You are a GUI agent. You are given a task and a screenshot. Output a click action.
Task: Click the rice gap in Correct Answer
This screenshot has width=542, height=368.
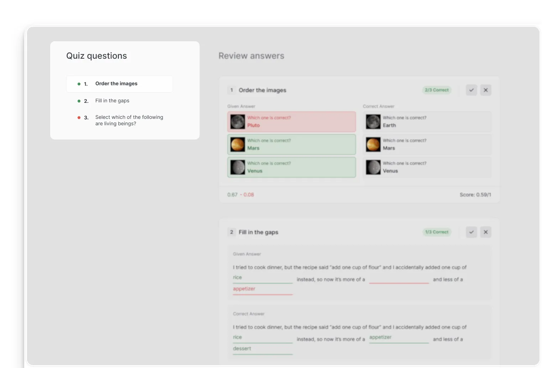263,338
